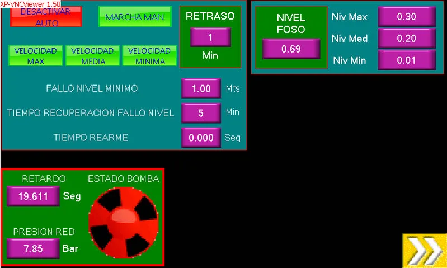Viewport: 447px width, 268px height.
Task: Select VELOCIDAD MINIMA speed
Action: [x=149, y=56]
